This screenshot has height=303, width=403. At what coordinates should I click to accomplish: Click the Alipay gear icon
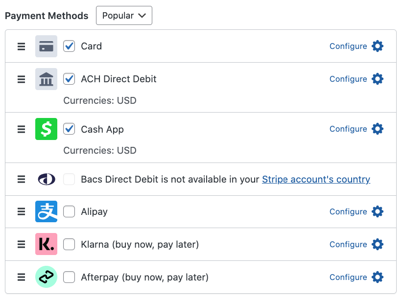coord(377,211)
